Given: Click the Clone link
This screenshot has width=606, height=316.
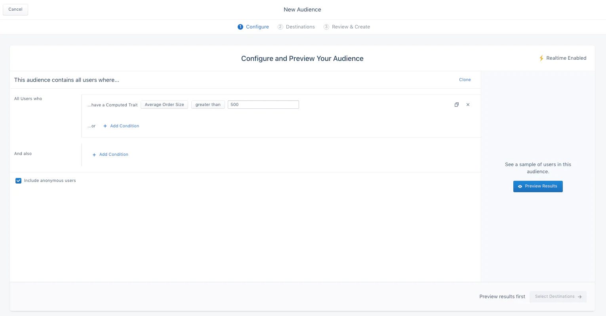Looking at the screenshot, I should click(465, 80).
